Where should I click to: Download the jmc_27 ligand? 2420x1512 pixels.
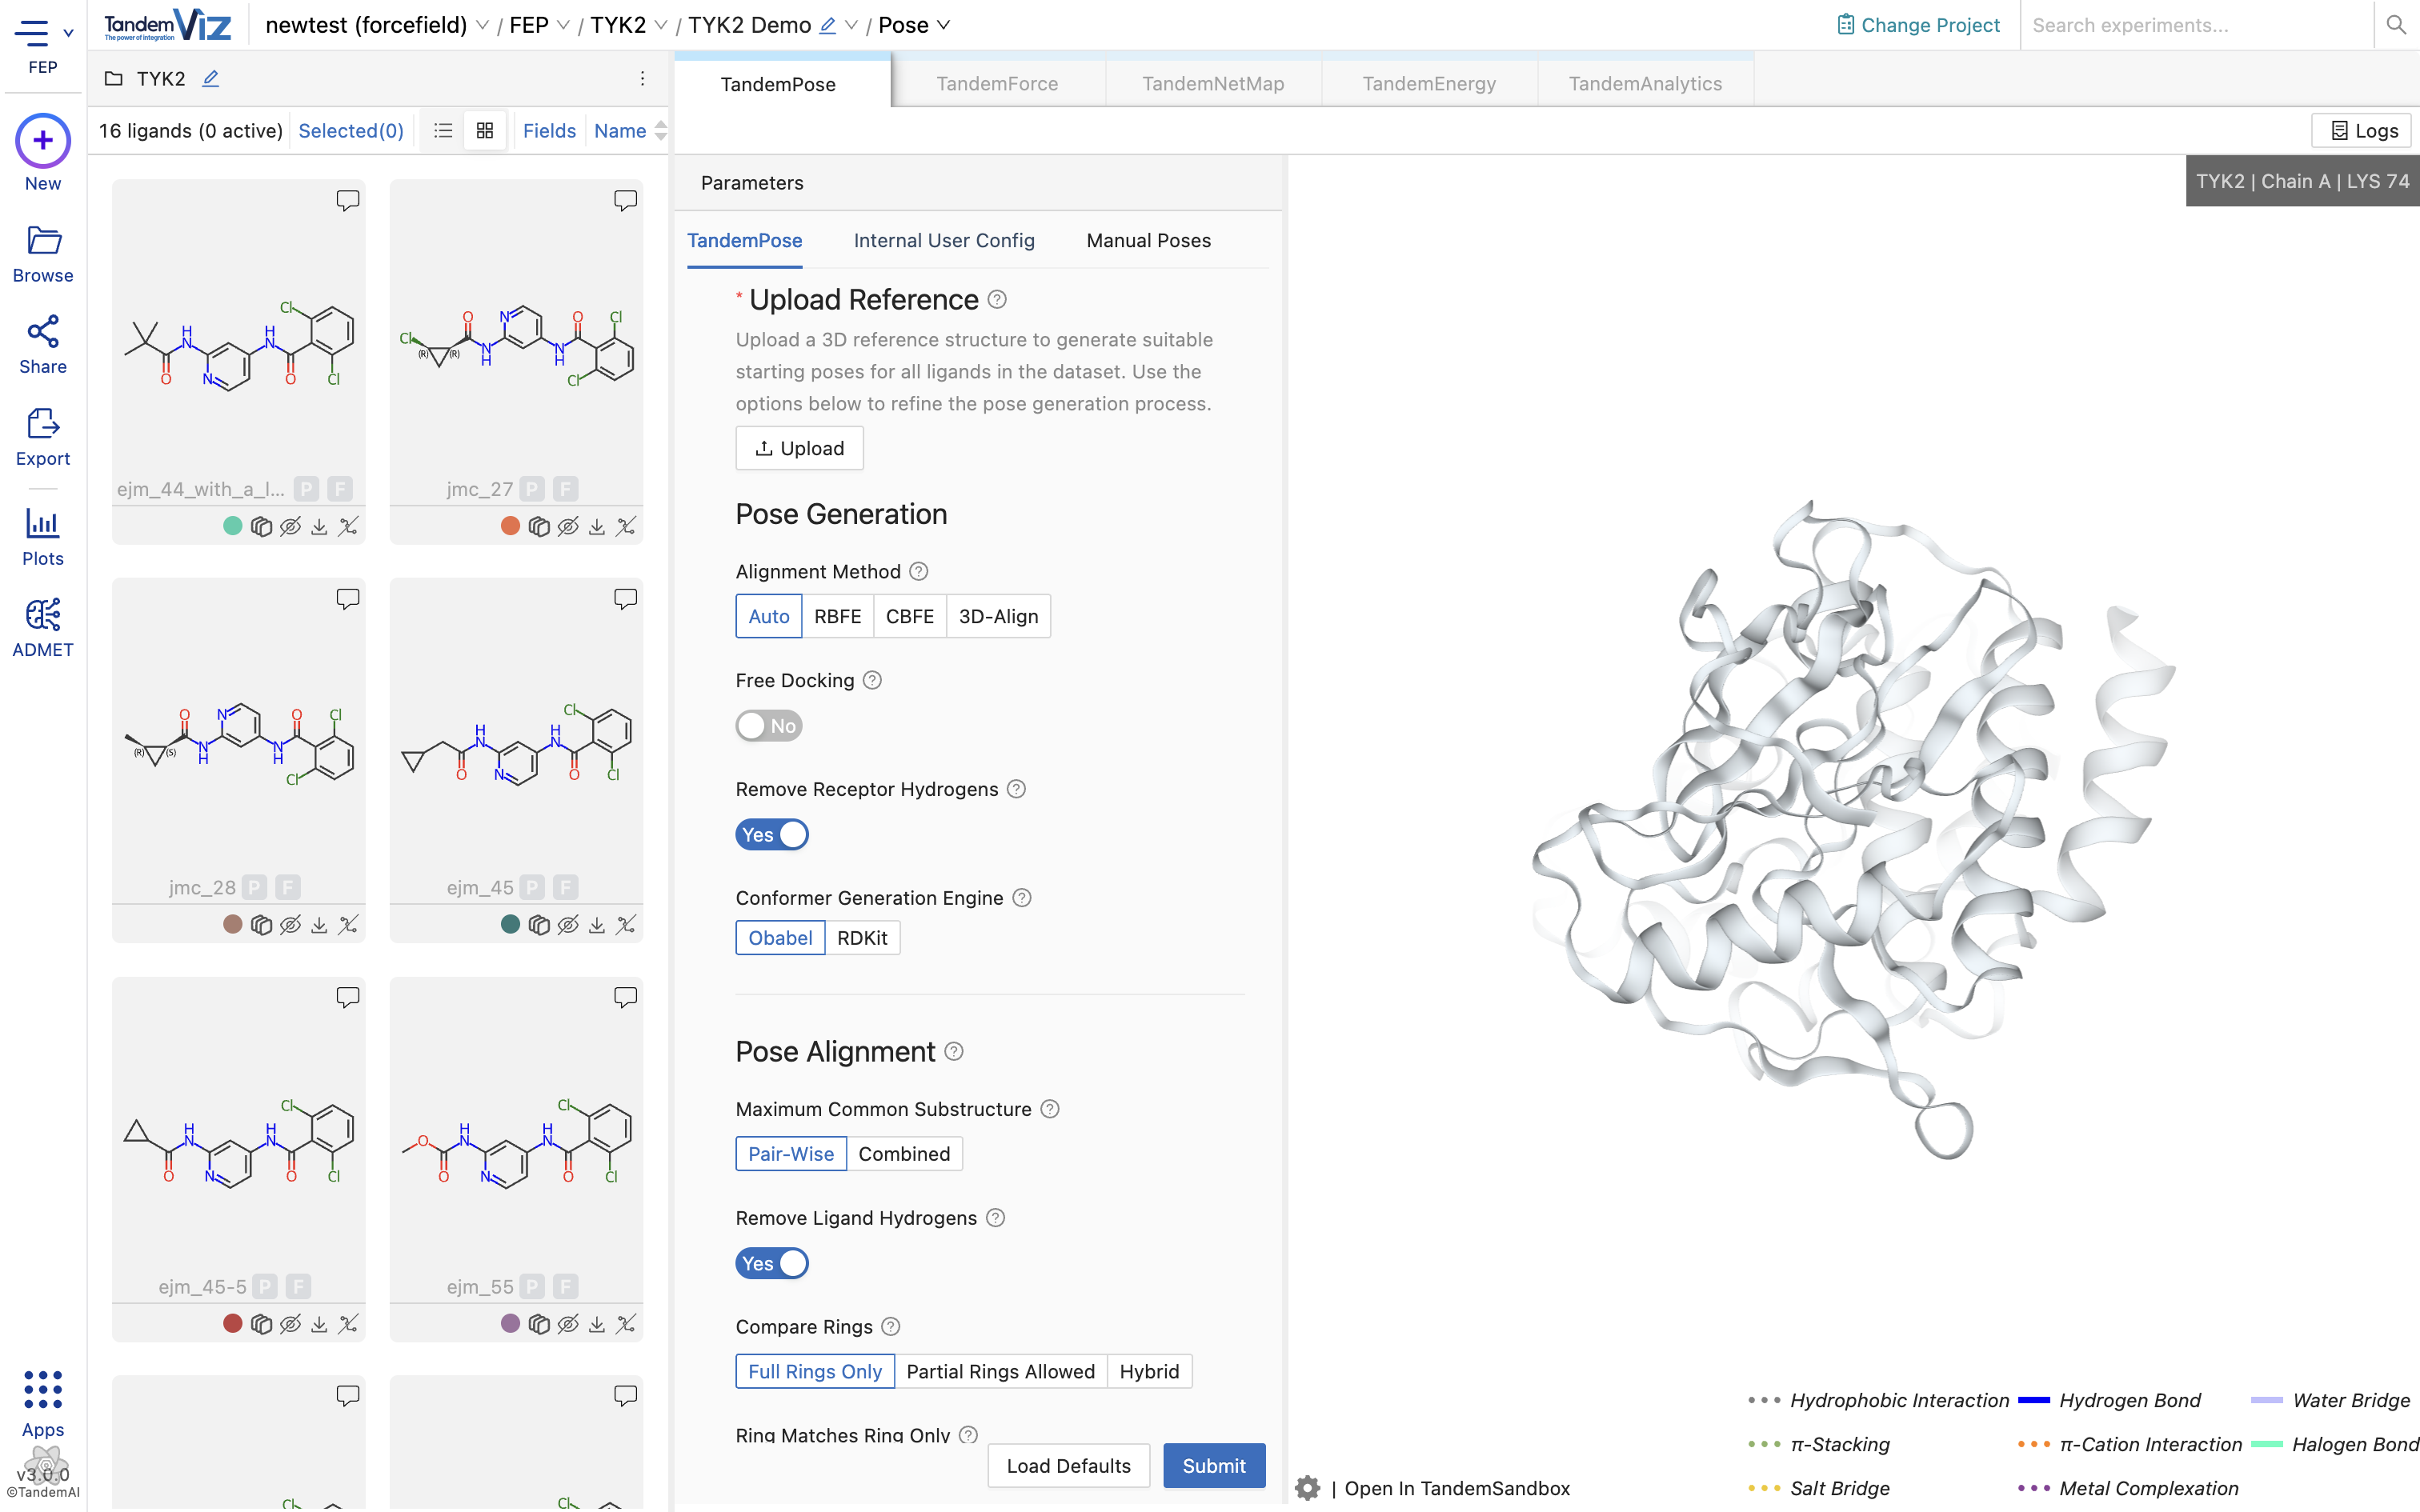(x=597, y=527)
